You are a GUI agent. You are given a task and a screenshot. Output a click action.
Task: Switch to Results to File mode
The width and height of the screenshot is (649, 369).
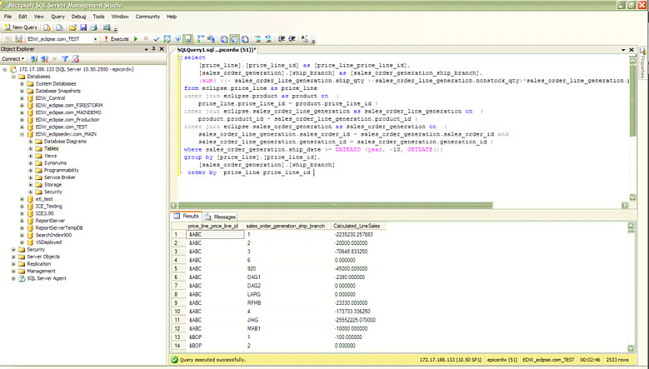coord(245,39)
